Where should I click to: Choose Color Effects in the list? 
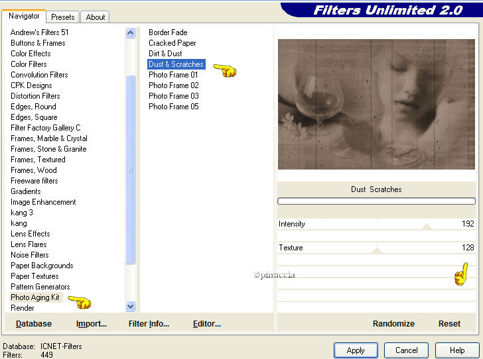pos(31,54)
